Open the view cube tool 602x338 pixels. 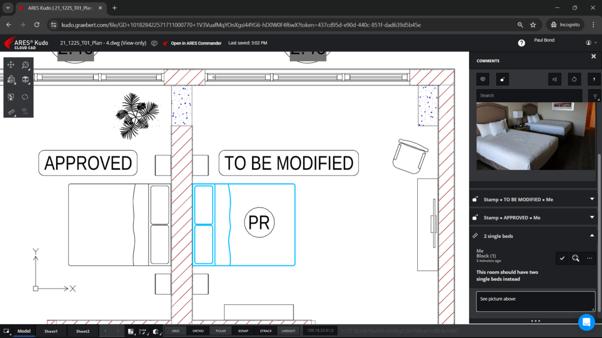(25, 80)
